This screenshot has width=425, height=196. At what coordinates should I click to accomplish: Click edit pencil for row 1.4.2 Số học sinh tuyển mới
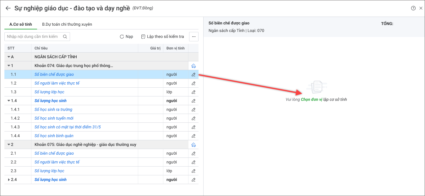tap(193, 118)
